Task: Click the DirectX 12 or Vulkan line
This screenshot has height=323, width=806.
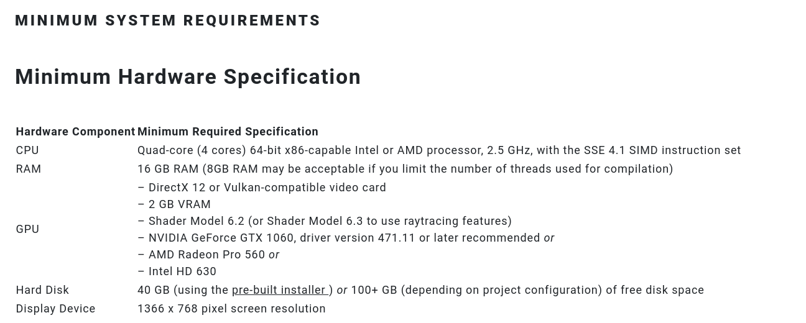Action: click(x=262, y=188)
